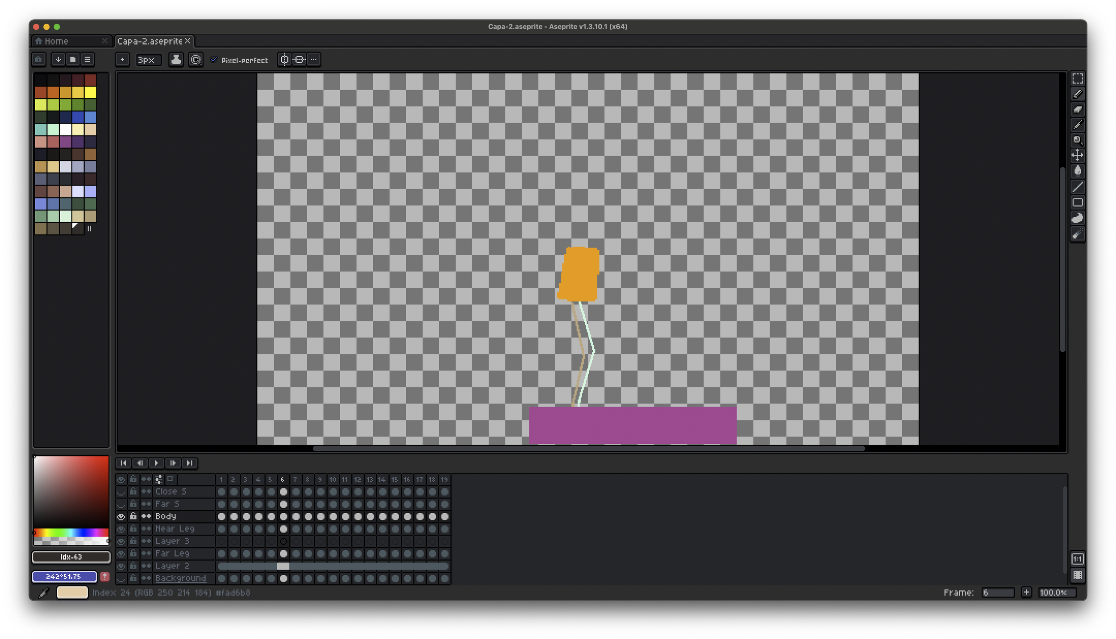Select the Zoom magnifier tool
1116x639 pixels.
pos(1077,140)
